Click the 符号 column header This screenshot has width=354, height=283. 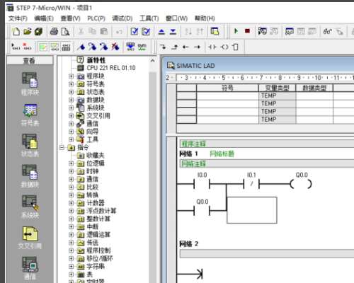[227, 88]
